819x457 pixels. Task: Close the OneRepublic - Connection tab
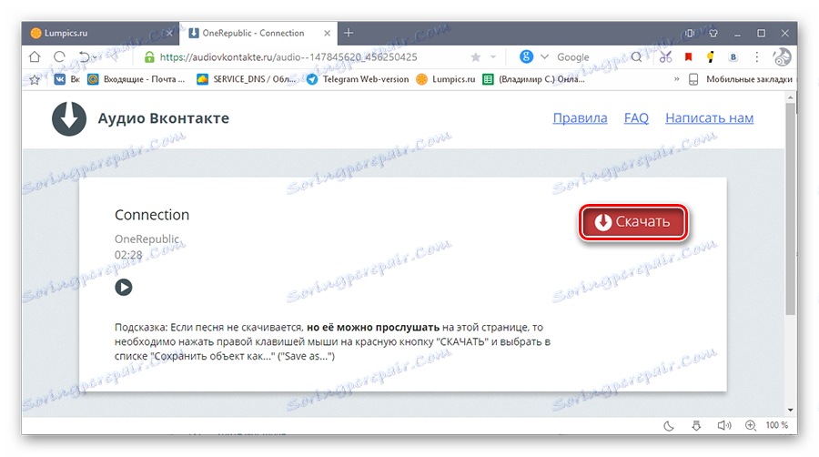(327, 33)
